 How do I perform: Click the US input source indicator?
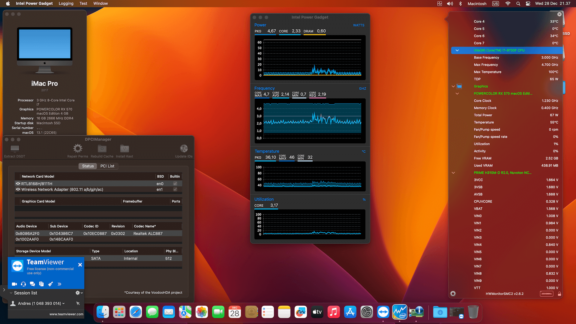tap(496, 4)
